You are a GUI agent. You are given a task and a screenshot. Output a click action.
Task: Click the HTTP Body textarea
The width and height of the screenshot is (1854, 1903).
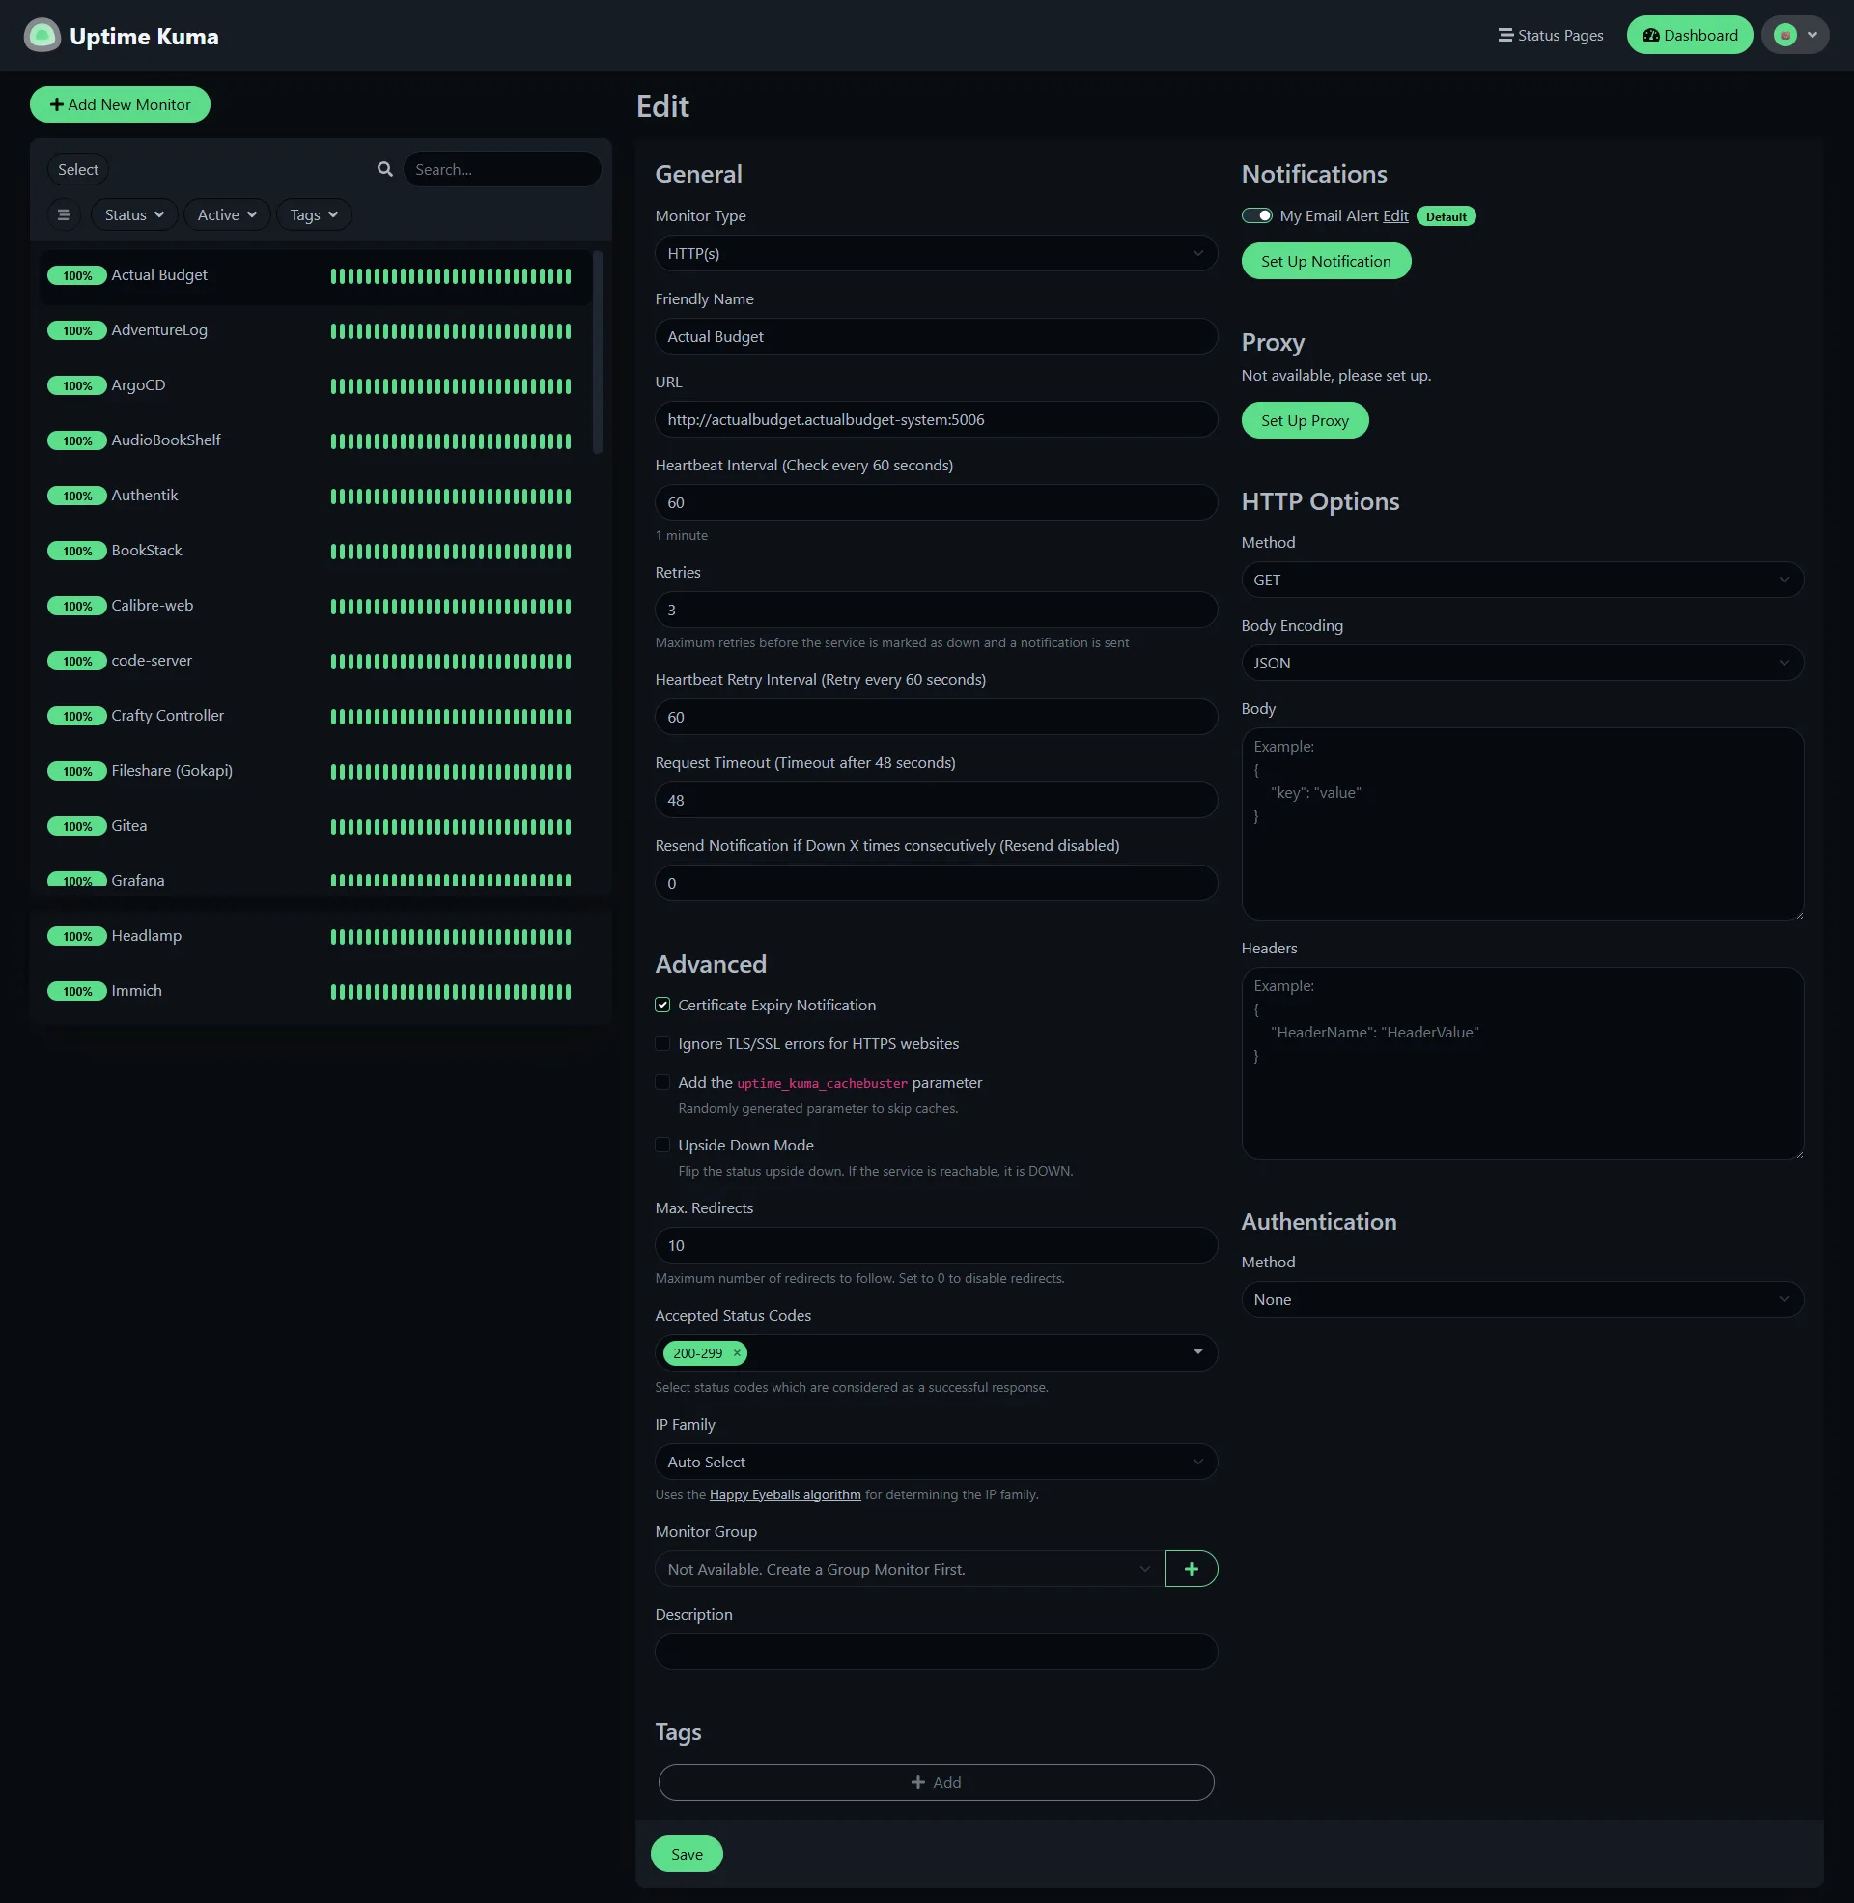pos(1522,824)
